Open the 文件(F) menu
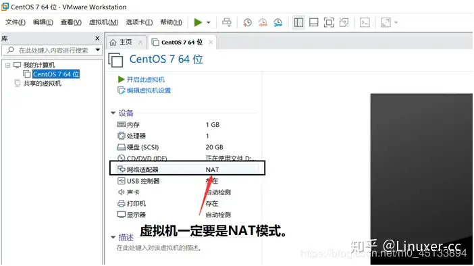The image size is (474, 266). (x=16, y=22)
